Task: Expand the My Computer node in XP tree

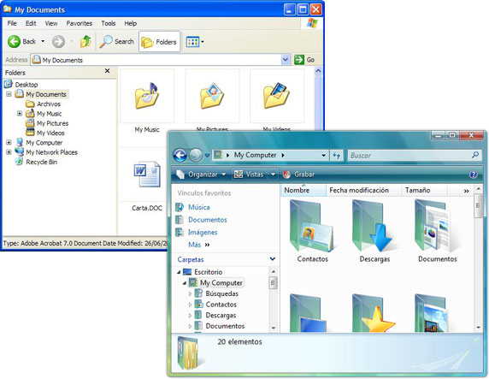Action: click(9, 142)
